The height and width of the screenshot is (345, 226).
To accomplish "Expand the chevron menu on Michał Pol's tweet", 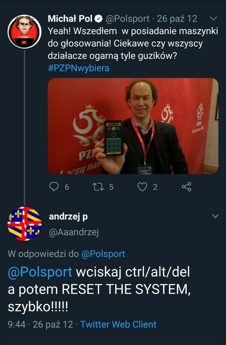I will [214, 19].
